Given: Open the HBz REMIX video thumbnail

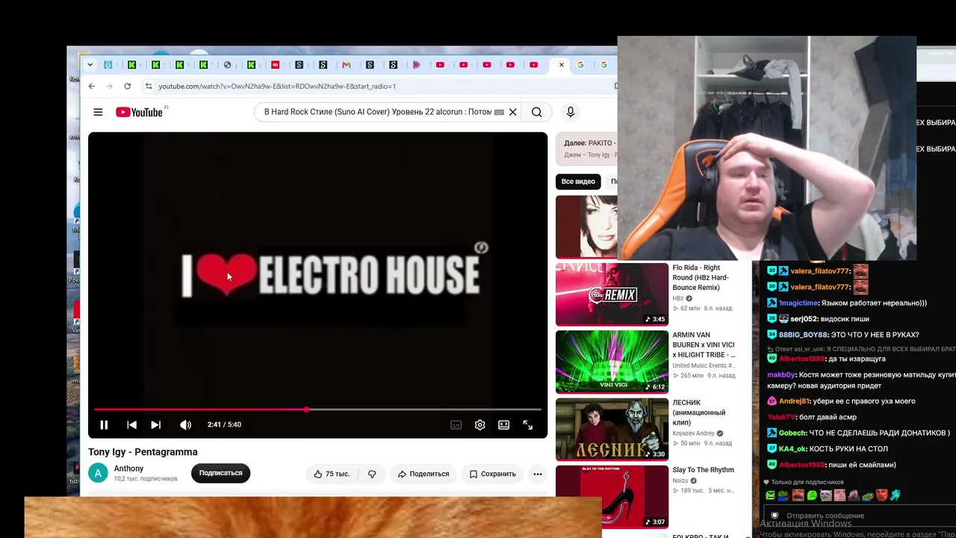Looking at the screenshot, I should [612, 294].
